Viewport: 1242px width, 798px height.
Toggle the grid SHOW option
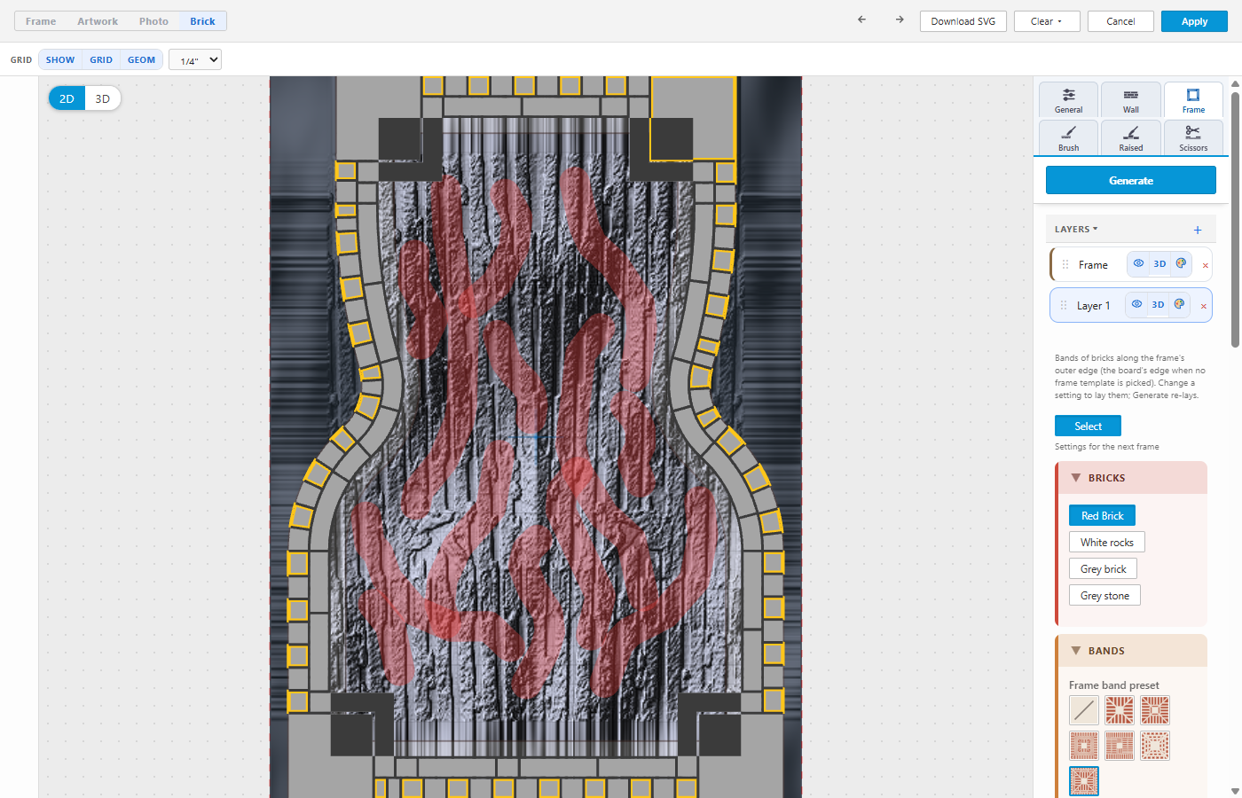point(60,59)
